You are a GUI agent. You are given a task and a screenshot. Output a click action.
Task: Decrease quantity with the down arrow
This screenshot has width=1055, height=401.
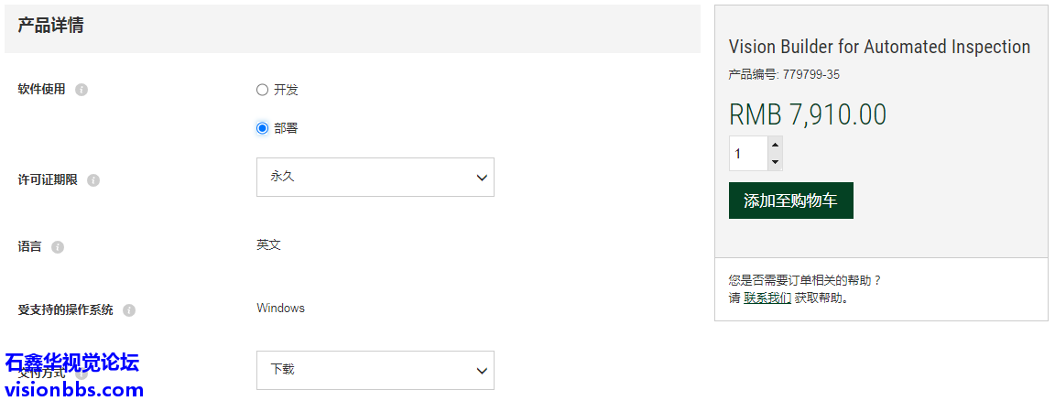[x=775, y=162]
